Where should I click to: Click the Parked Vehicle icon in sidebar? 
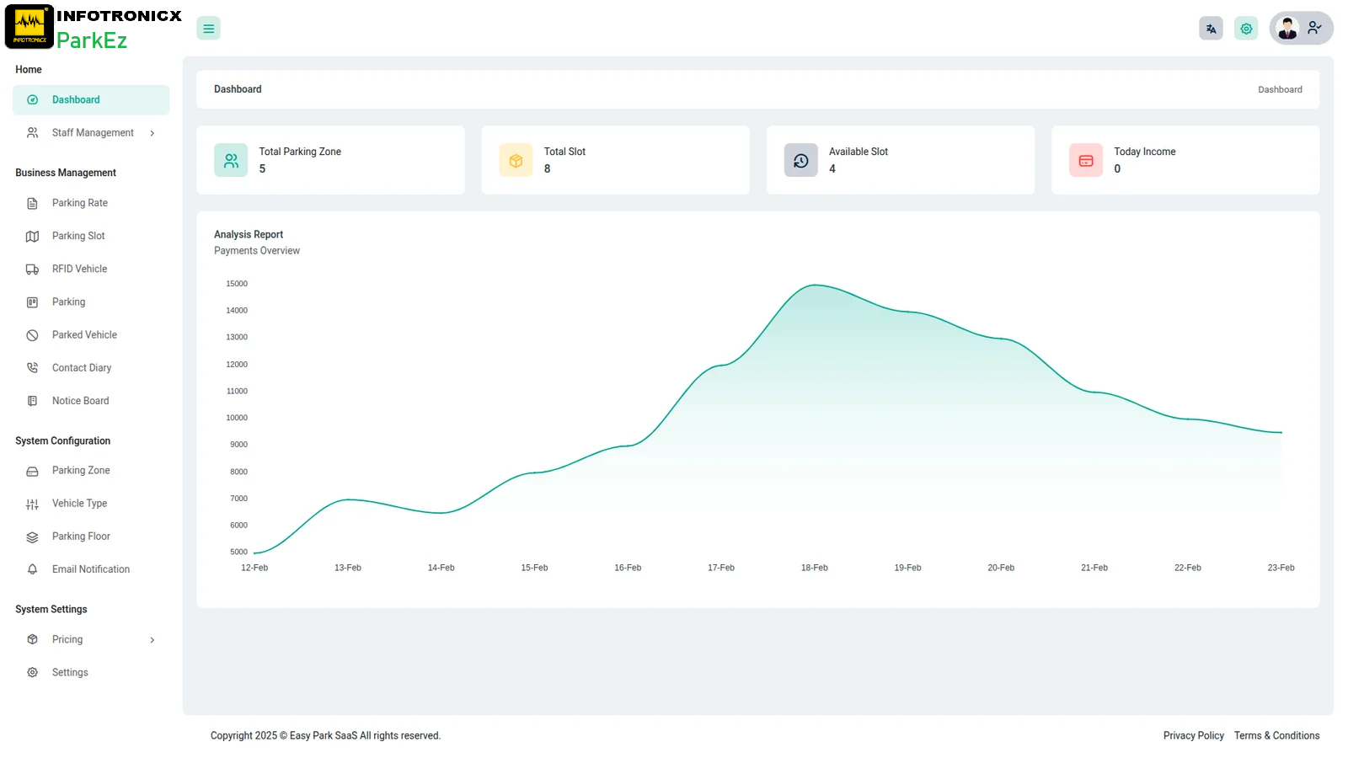[x=33, y=335]
